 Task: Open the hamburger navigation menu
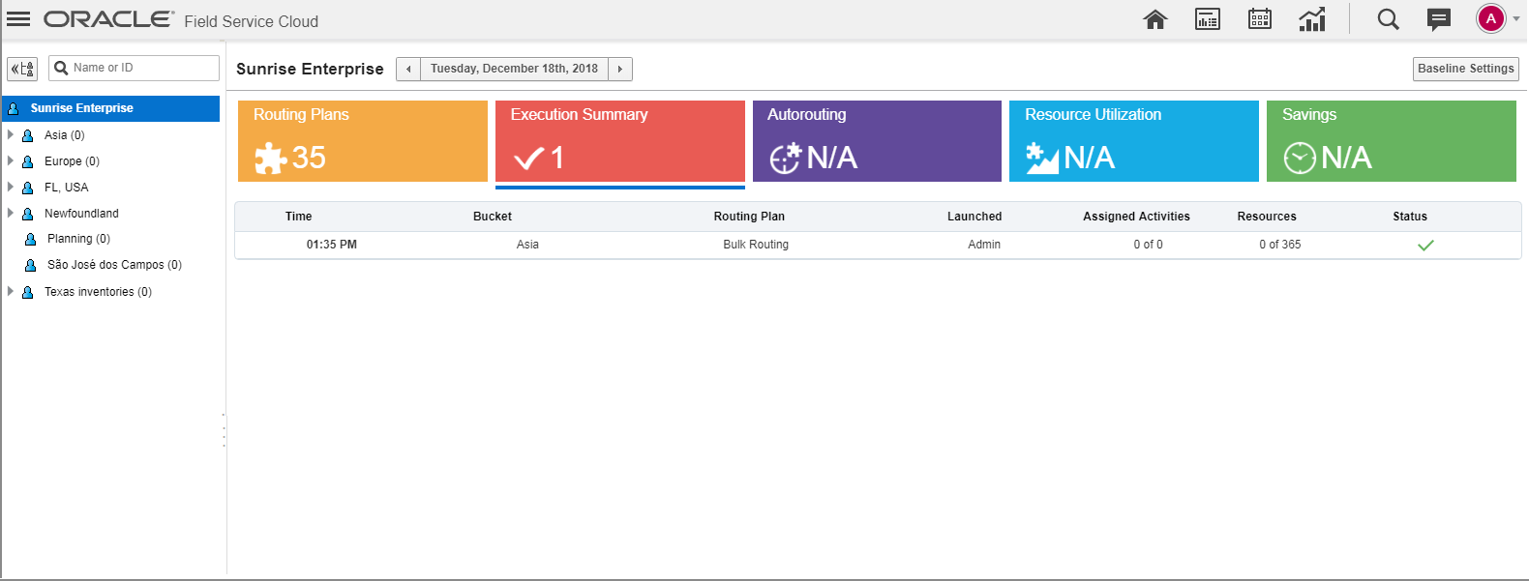click(18, 19)
